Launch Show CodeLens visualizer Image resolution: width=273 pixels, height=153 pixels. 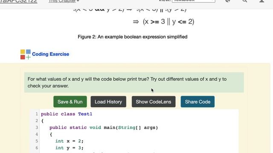pyautogui.click(x=154, y=102)
